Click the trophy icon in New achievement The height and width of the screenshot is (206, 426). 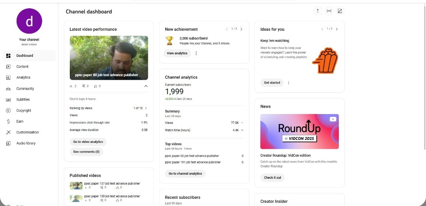point(170,41)
